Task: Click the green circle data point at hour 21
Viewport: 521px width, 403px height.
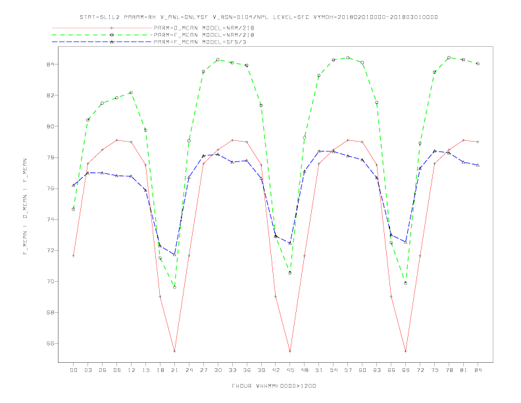Action: pos(174,287)
